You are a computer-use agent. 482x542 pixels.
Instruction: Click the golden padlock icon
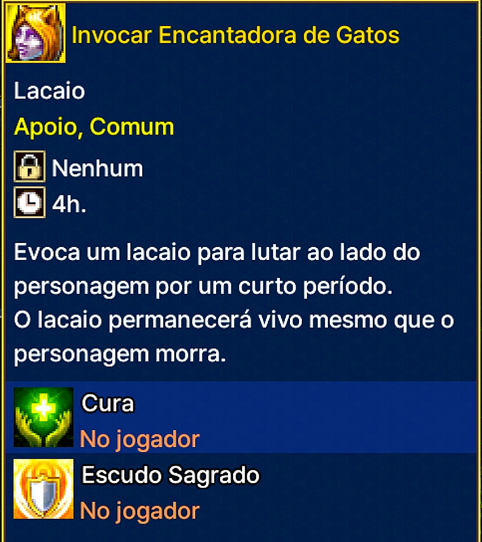coord(30,166)
